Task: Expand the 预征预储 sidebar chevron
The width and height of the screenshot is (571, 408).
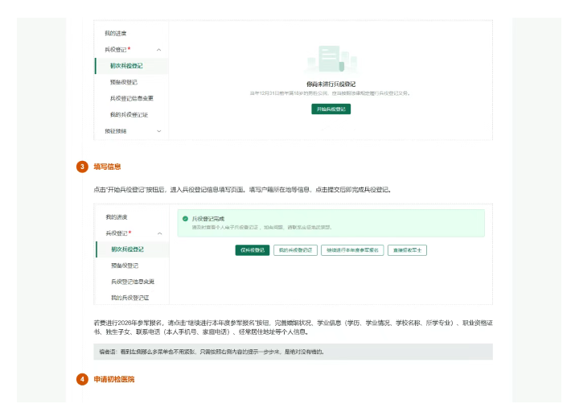Action: [158, 130]
